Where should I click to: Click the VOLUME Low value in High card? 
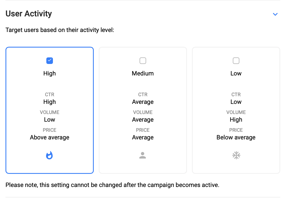pyautogui.click(x=50, y=120)
